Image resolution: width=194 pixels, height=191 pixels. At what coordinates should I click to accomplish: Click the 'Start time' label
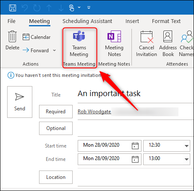[56, 146]
